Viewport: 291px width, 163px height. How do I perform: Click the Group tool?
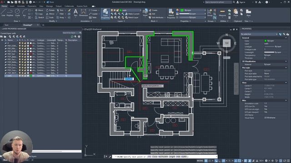[210, 13]
